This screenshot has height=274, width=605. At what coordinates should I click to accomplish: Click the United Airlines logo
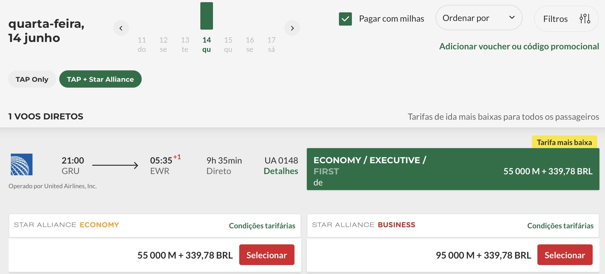point(22,164)
